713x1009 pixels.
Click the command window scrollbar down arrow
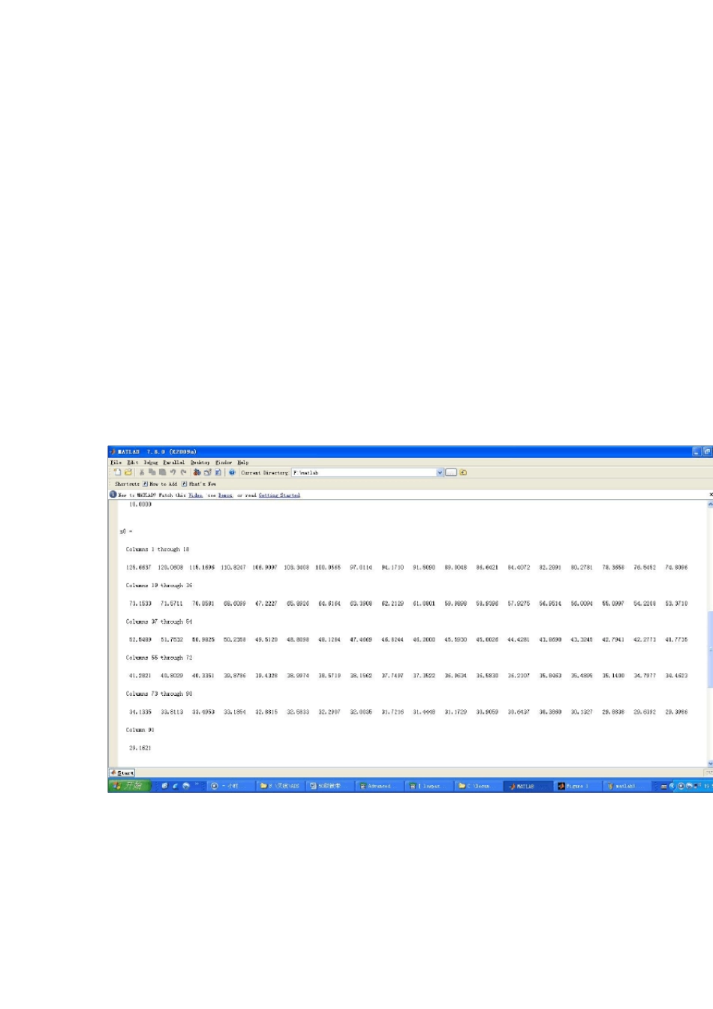click(x=710, y=763)
